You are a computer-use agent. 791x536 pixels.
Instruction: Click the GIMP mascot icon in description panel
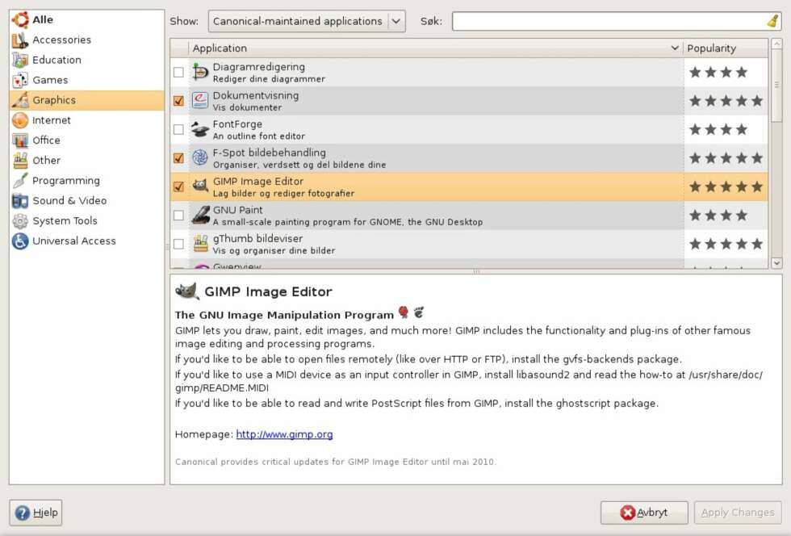coord(187,291)
